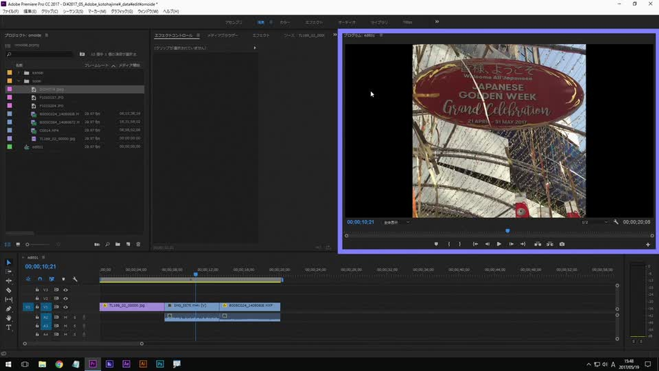Screen dimensions: 659x371
Task: Choose the Track Select Forward tool
Action: 9,271
